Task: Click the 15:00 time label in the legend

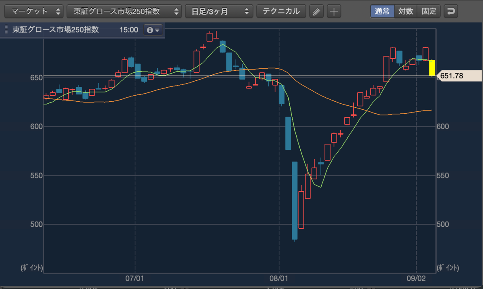Action: point(129,30)
